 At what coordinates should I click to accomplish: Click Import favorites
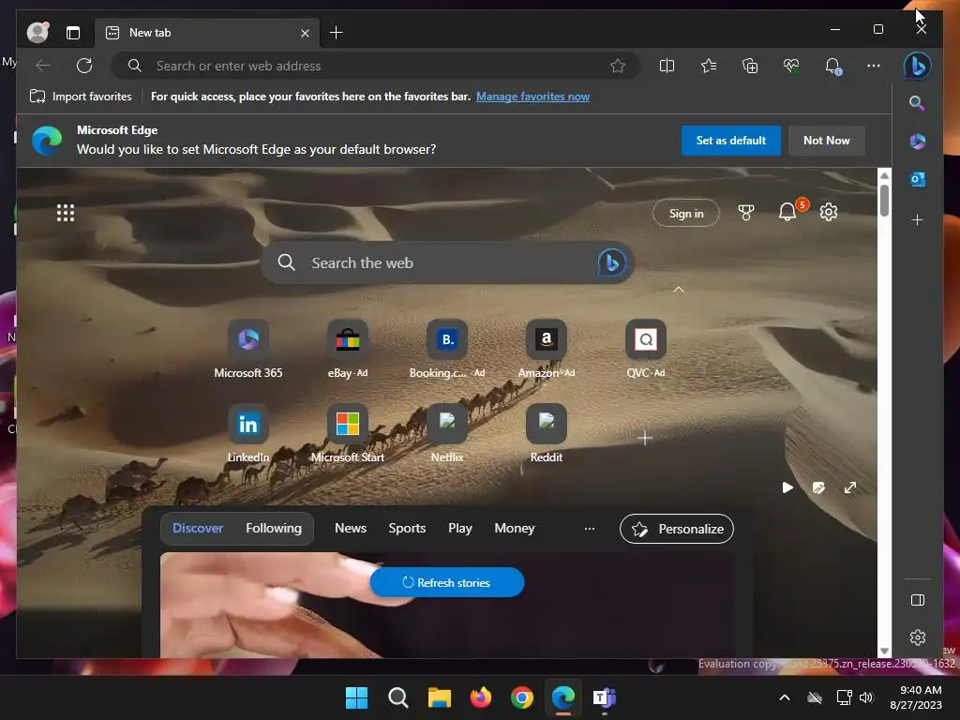(81, 97)
